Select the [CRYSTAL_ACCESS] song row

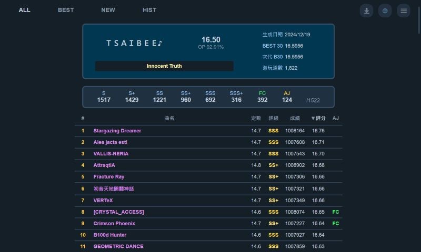tap(118, 212)
